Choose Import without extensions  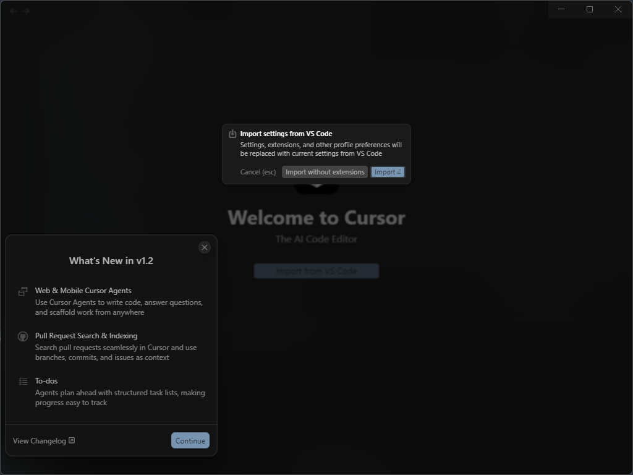pos(325,172)
